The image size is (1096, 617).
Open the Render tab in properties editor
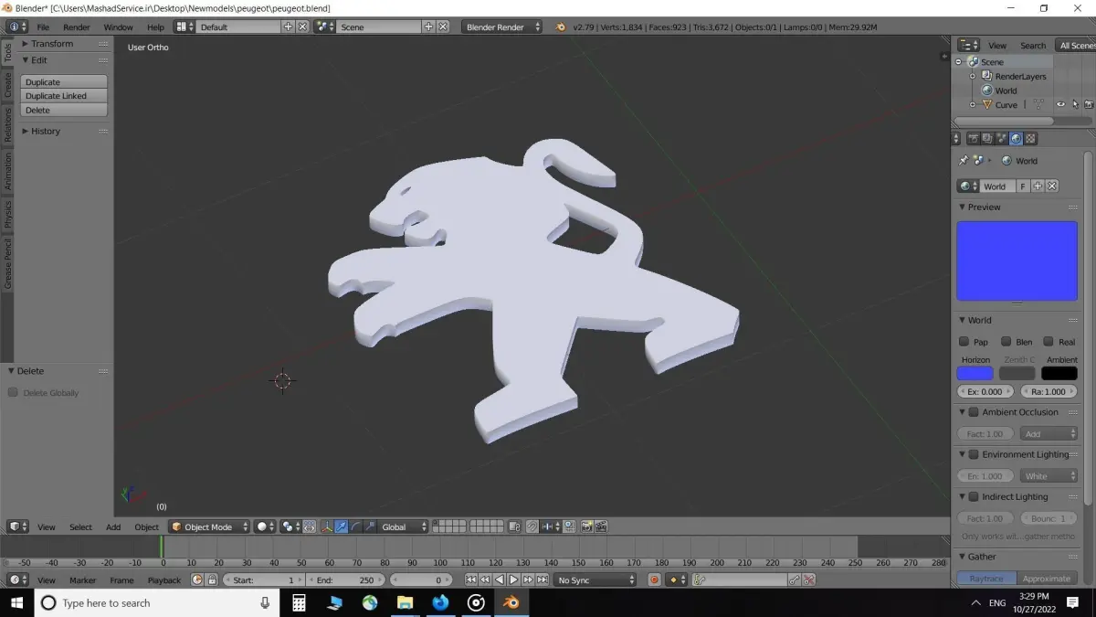[x=974, y=138]
